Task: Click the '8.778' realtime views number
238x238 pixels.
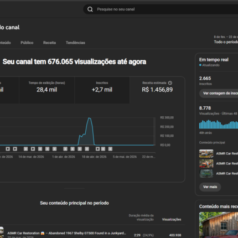Action: click(x=205, y=108)
